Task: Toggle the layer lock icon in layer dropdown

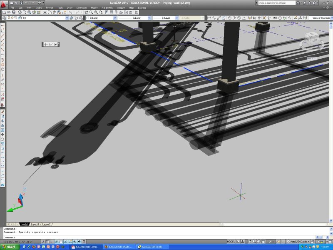Action: pyautogui.click(x=18, y=18)
